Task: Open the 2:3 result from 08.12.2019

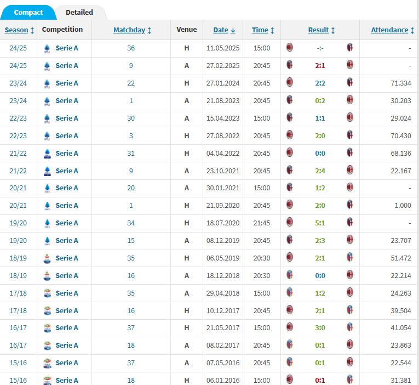Action: (320, 241)
